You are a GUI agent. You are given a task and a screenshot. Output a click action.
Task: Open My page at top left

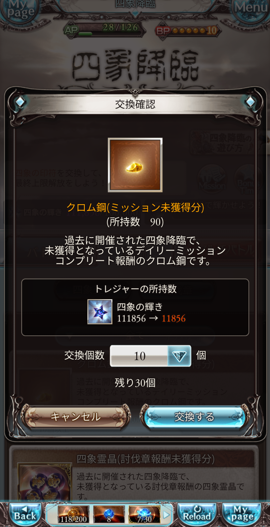point(20,10)
